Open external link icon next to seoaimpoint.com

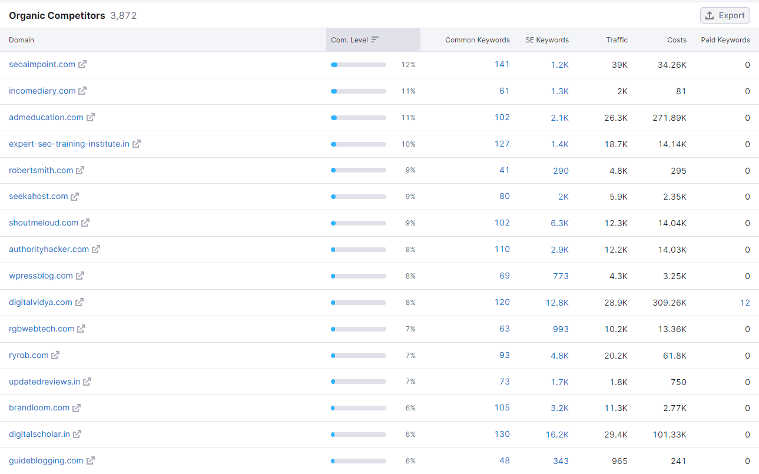point(82,65)
